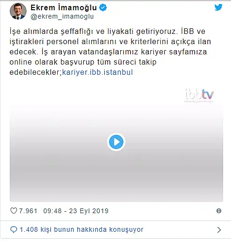The image size is (231, 241).
Task: Click the tweet text about İBB hiring
Action: pyautogui.click(x=110, y=52)
